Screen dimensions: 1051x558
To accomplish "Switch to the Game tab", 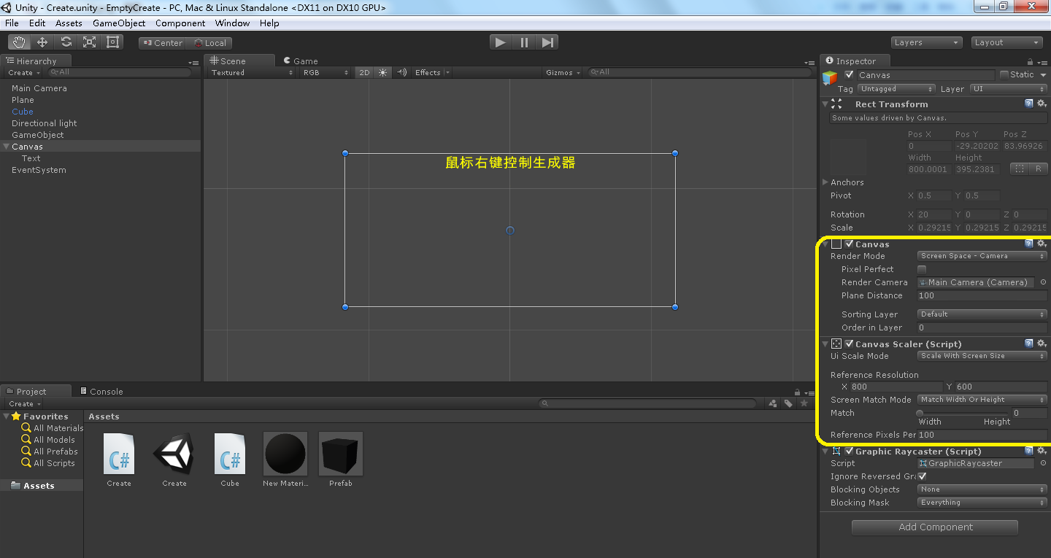I will pyautogui.click(x=300, y=61).
